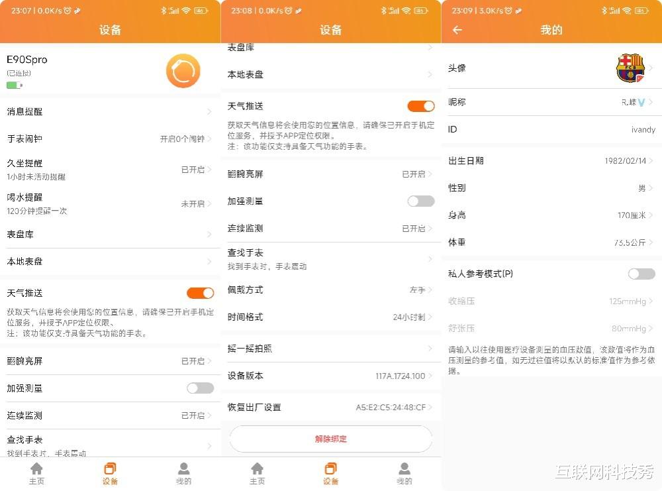This screenshot has width=662, height=491.
Task: Open 我的 tab on left screen
Action: [183, 474]
